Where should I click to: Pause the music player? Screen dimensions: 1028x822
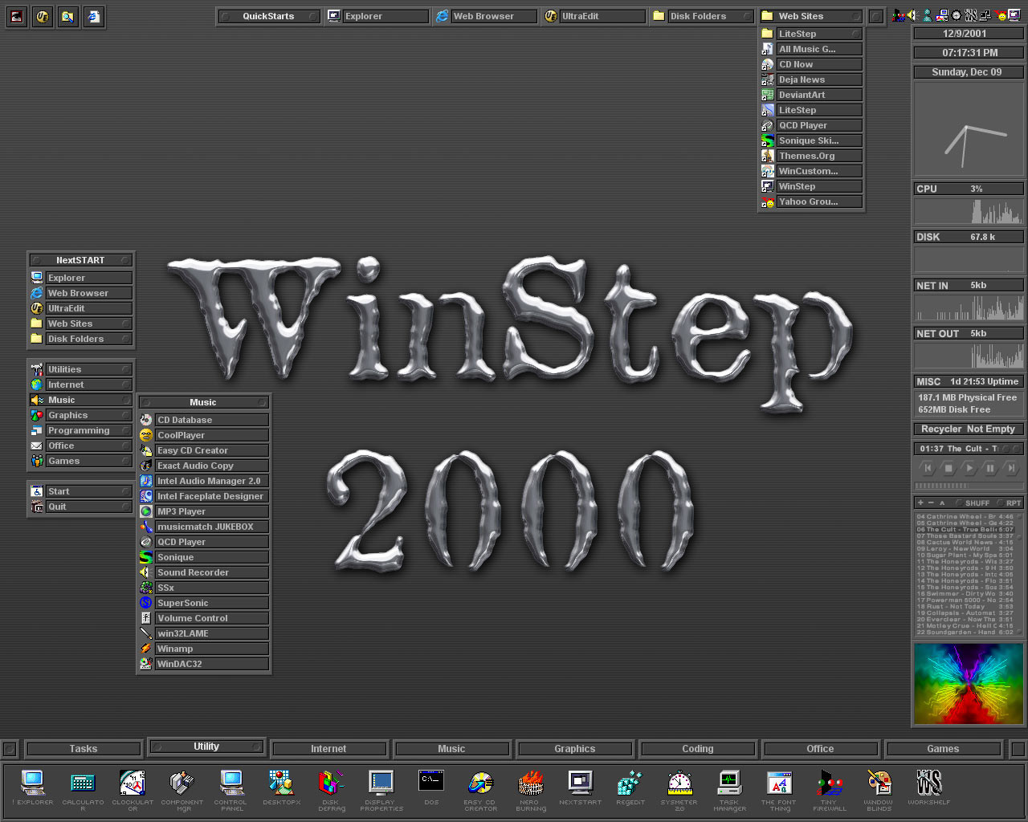pyautogui.click(x=990, y=468)
